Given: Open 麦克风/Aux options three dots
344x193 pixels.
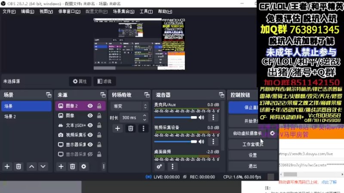Looking at the screenshot, I should tap(213, 118).
